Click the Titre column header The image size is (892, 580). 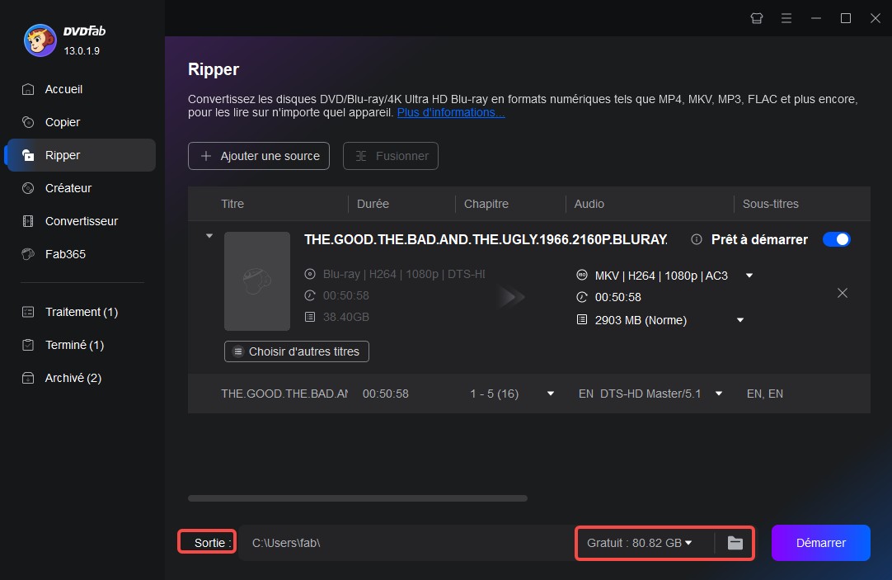(x=232, y=204)
